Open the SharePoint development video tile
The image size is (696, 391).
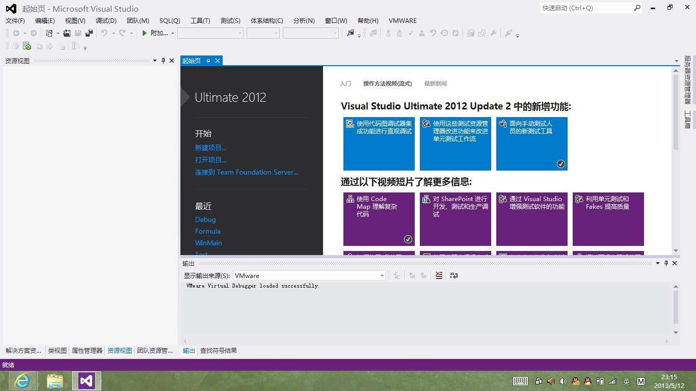coord(456,219)
